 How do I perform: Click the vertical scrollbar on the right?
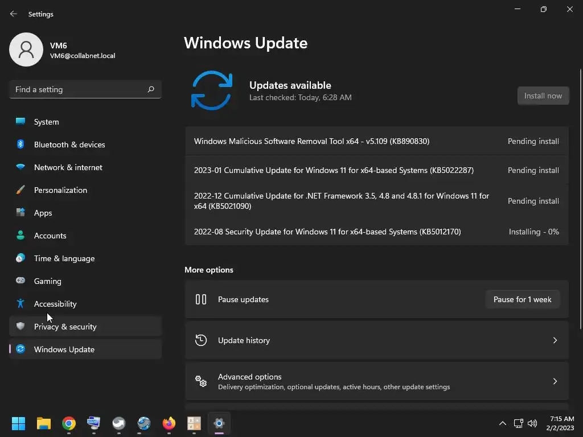[580, 199]
